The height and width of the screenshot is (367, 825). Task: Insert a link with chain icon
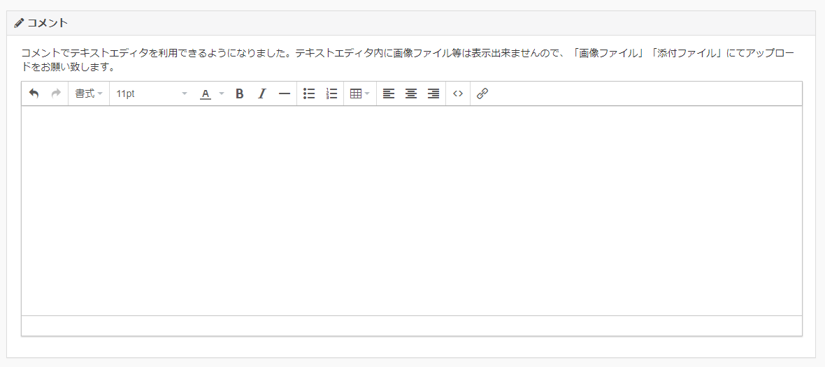tap(482, 93)
